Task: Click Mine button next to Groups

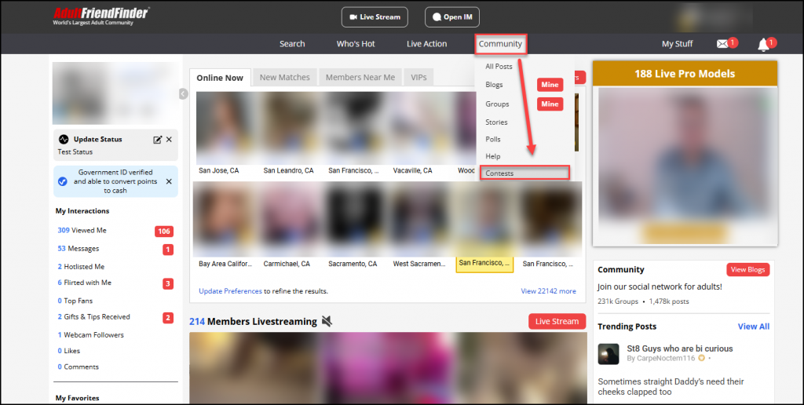Action: pyautogui.click(x=550, y=104)
